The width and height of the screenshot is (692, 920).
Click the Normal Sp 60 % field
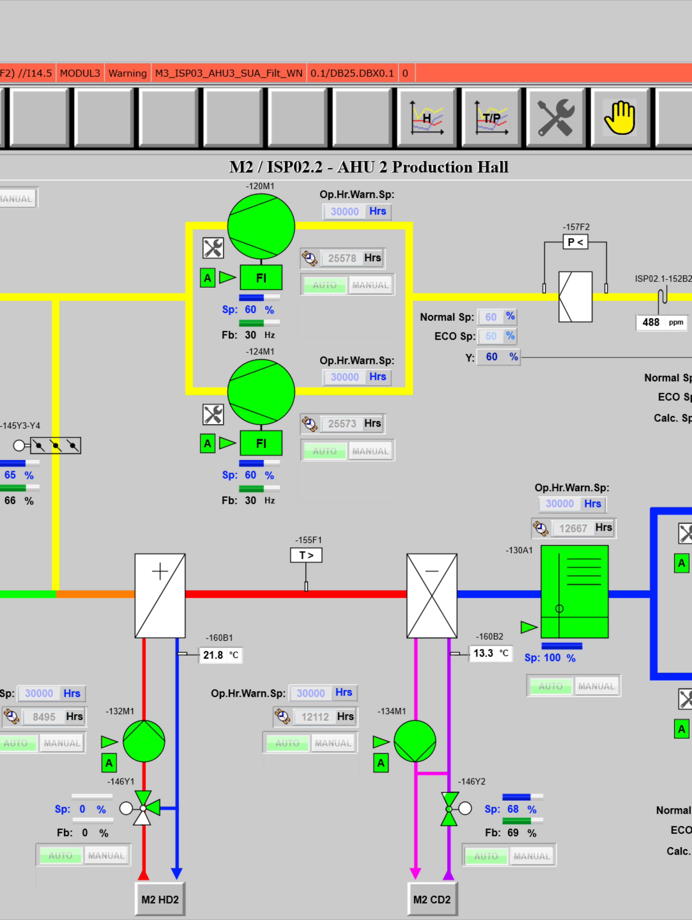click(x=491, y=317)
